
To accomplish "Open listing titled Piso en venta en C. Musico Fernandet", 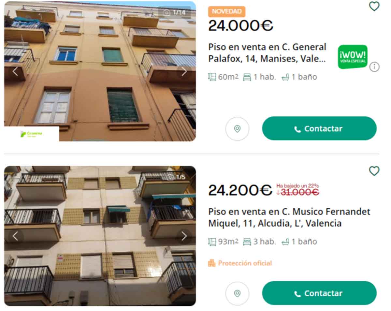I will point(289,217).
